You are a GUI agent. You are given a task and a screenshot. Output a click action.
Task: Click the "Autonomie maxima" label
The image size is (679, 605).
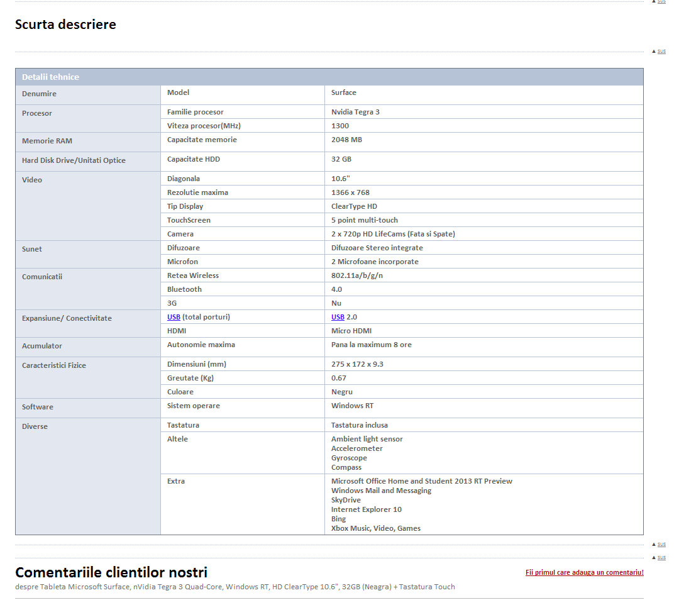pos(201,345)
